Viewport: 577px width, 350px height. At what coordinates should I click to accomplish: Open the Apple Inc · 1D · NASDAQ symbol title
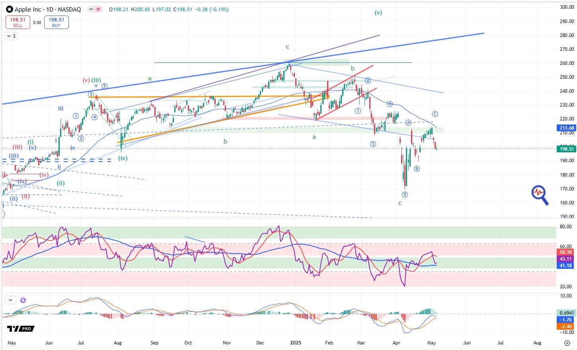48,9
